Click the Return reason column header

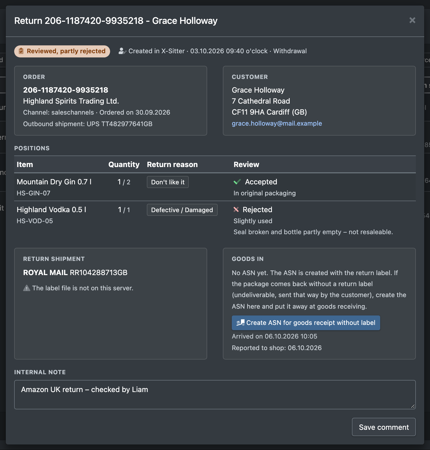point(172,164)
